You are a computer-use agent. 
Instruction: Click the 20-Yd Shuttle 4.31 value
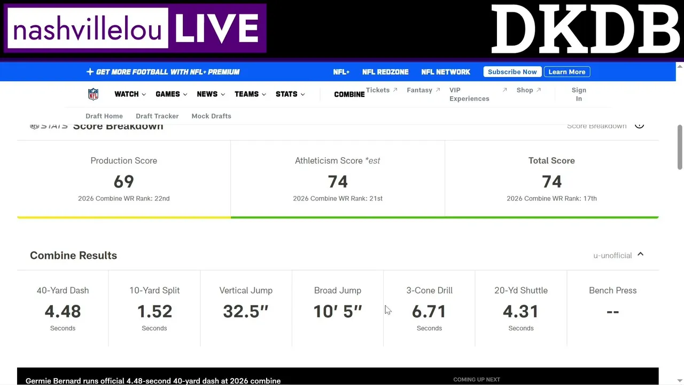coord(521,311)
